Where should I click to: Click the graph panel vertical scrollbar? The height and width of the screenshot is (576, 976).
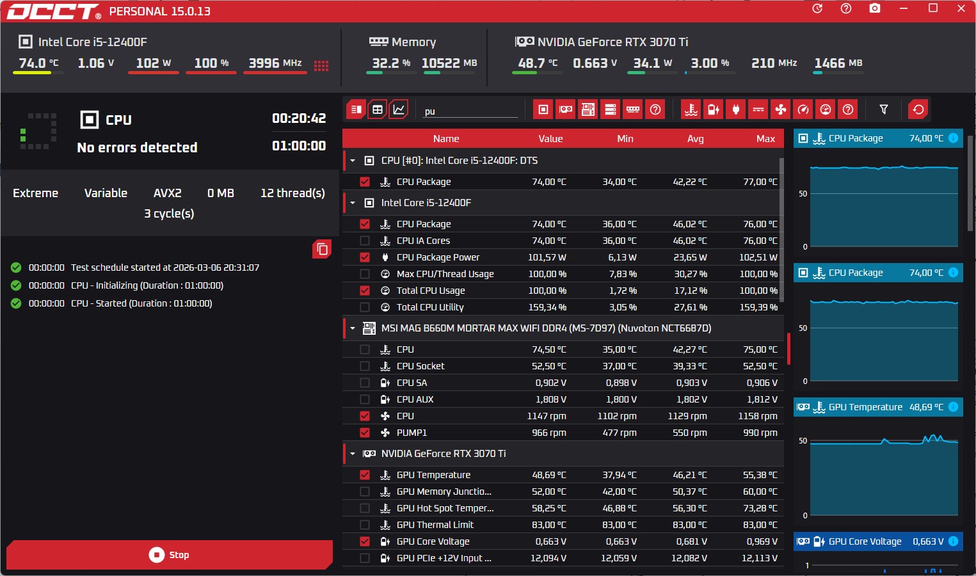click(970, 183)
